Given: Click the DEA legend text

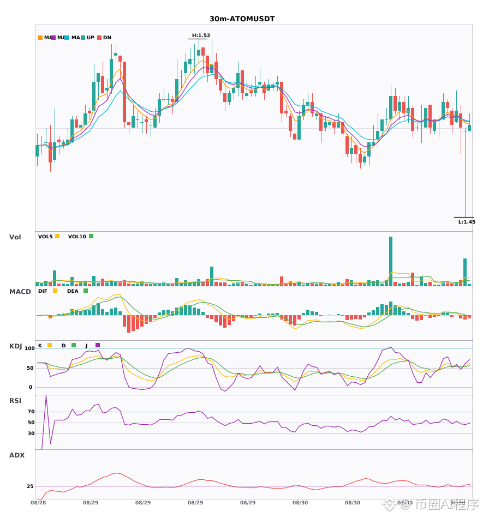Looking at the screenshot, I should tap(73, 291).
